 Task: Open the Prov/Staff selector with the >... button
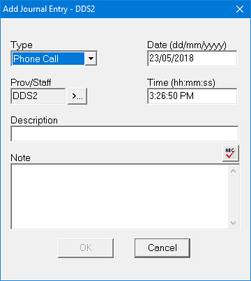[77, 96]
